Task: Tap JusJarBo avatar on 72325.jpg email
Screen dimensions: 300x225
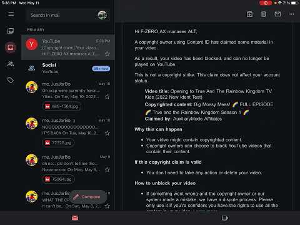Action: click(32, 123)
